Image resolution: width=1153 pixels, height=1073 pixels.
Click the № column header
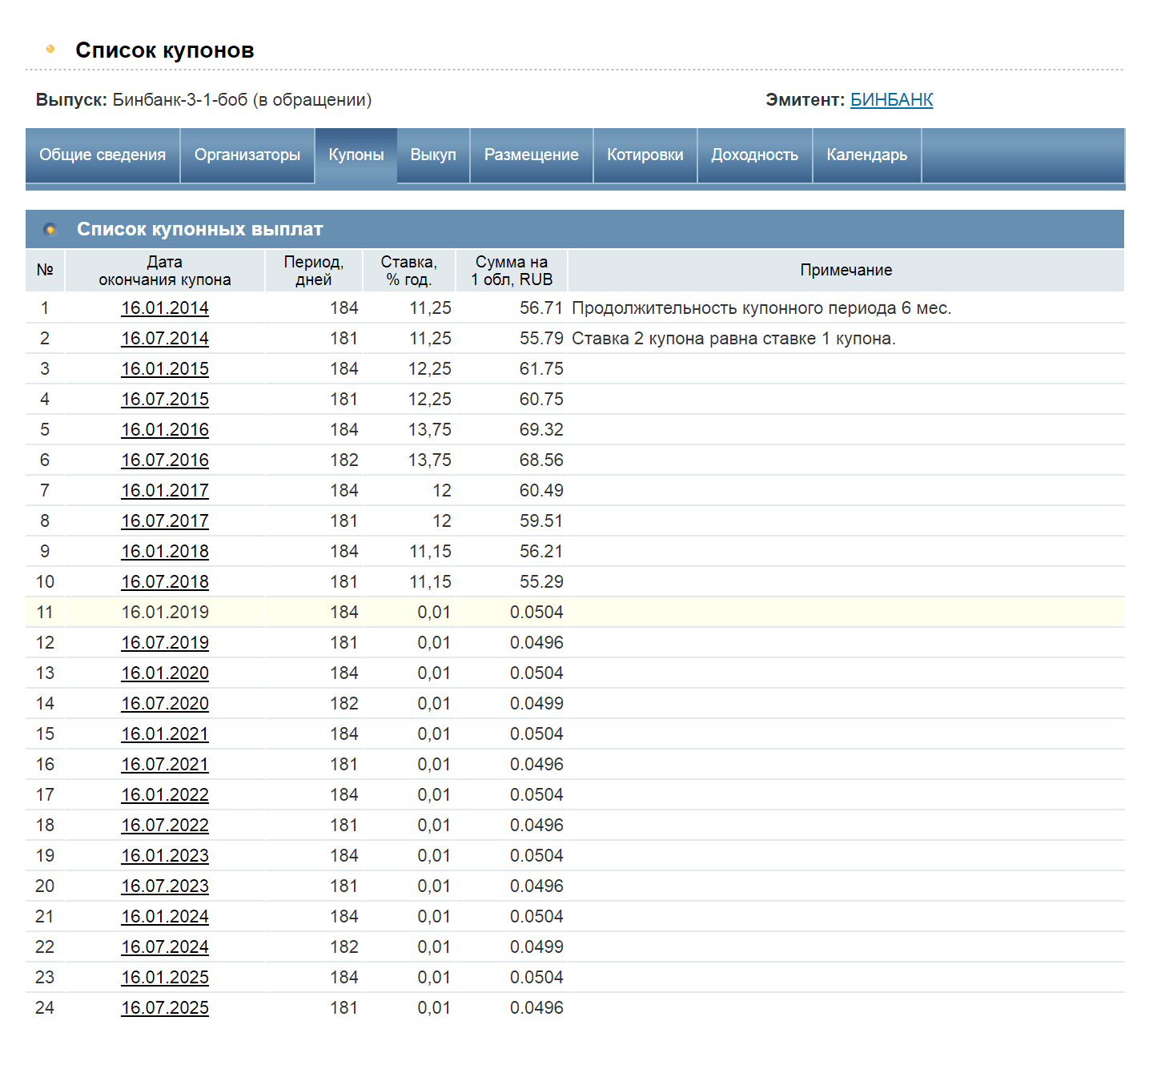click(x=45, y=271)
